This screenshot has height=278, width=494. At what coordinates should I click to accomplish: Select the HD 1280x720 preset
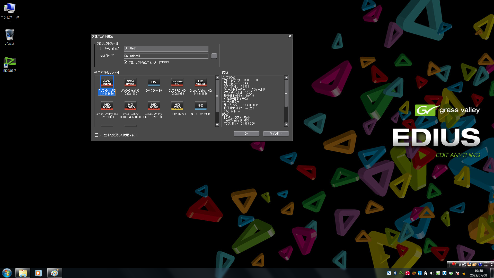click(177, 108)
